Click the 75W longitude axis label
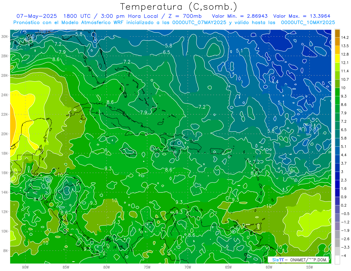 click(x=147, y=267)
